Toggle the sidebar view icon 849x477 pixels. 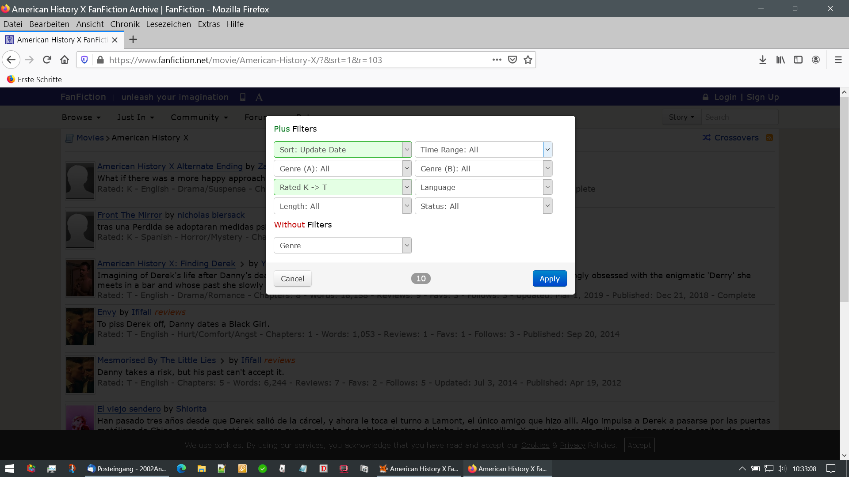(x=798, y=60)
